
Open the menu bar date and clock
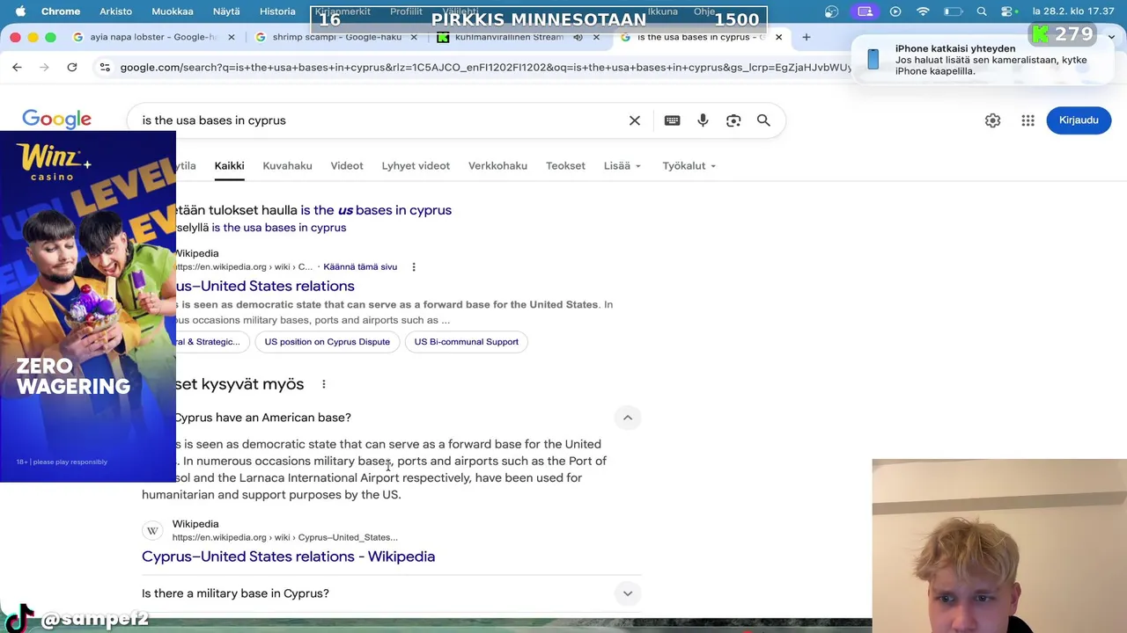point(1072,11)
